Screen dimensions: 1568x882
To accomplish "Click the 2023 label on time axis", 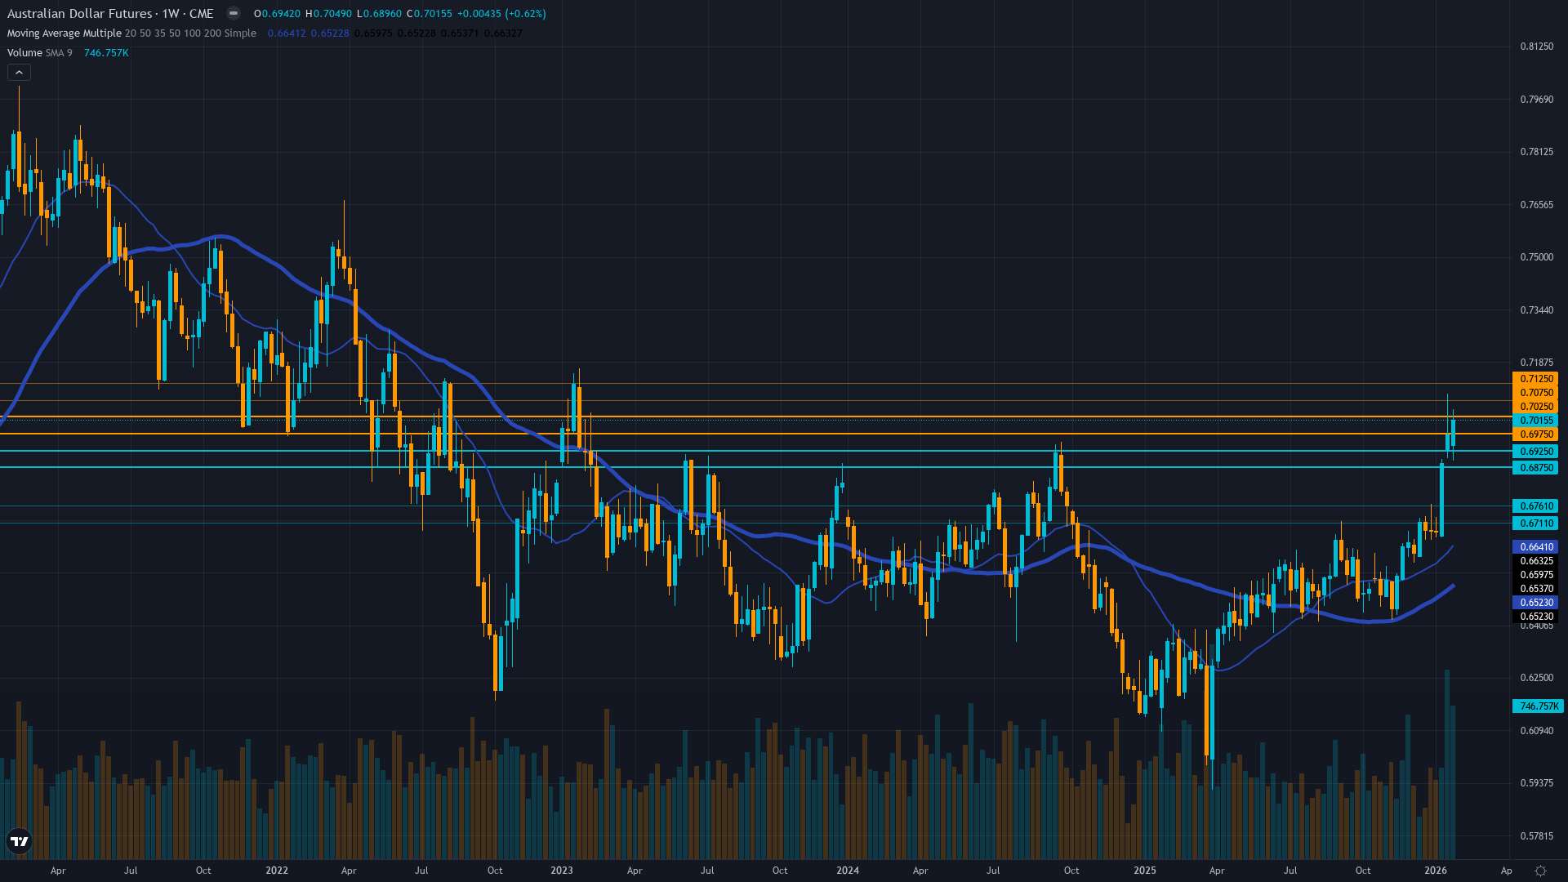I will point(562,871).
